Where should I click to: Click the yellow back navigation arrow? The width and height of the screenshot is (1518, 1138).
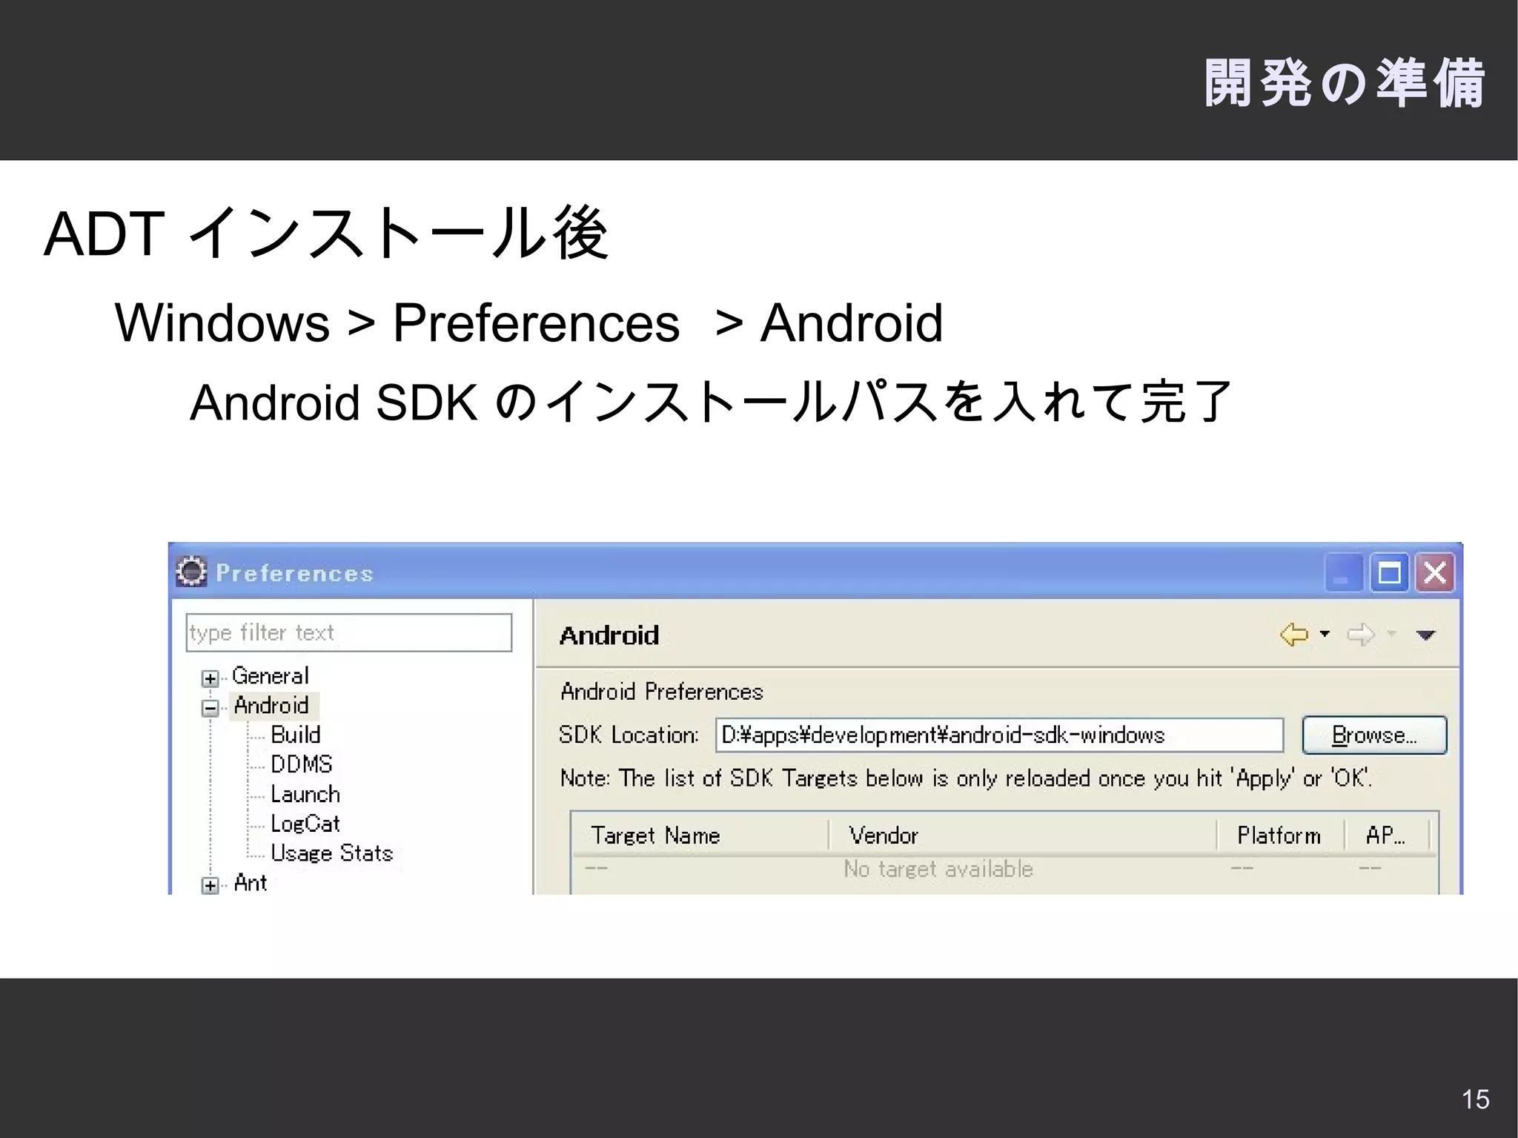coord(1294,635)
